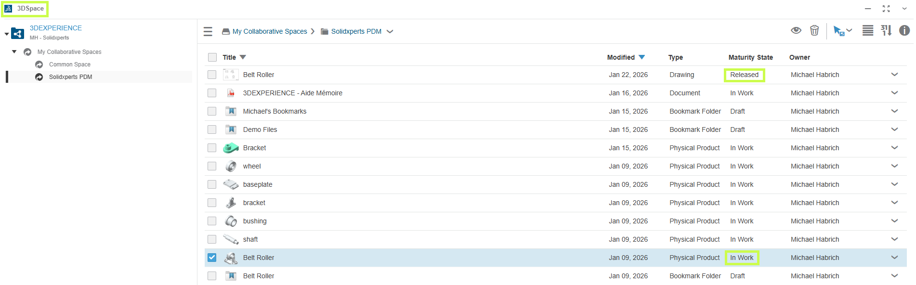Click the 3DSpace app logo icon
916x285 pixels.
9,9
